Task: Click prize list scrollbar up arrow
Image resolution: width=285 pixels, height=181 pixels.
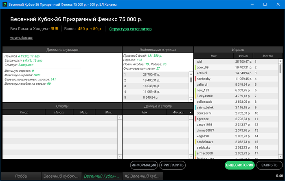Action: 191,74
